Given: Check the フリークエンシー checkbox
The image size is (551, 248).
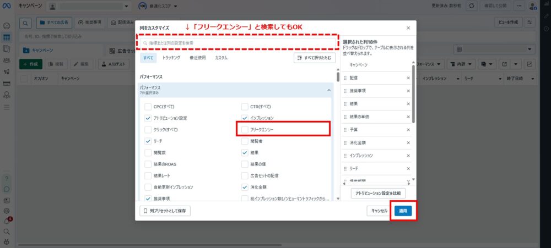Looking at the screenshot, I should point(245,130).
